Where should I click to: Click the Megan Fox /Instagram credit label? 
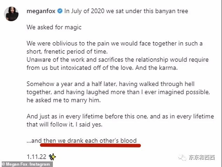pos(27,164)
